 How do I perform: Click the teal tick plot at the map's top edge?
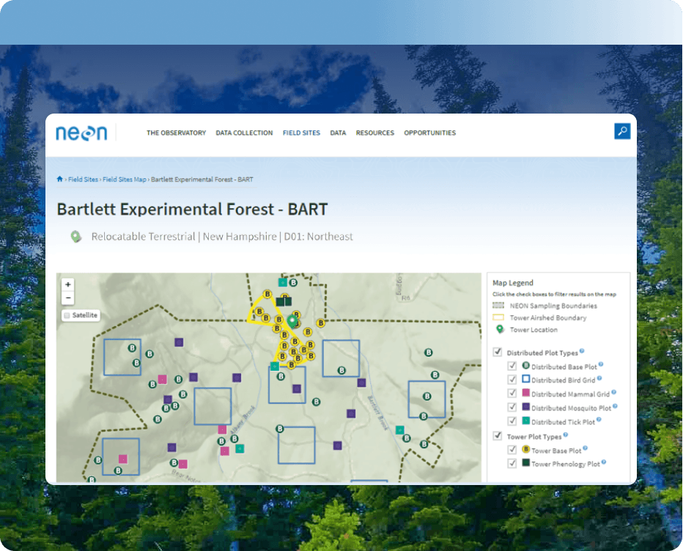[x=283, y=283]
